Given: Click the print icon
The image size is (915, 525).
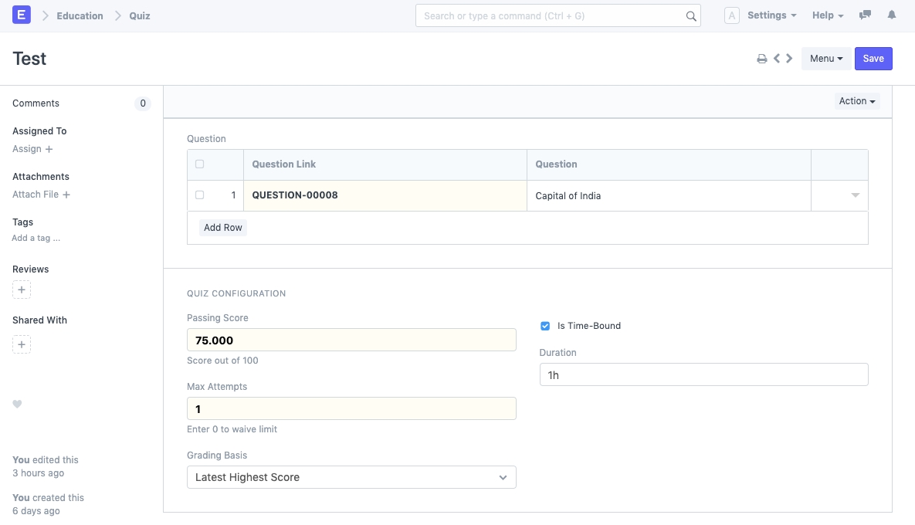Looking at the screenshot, I should 761,59.
